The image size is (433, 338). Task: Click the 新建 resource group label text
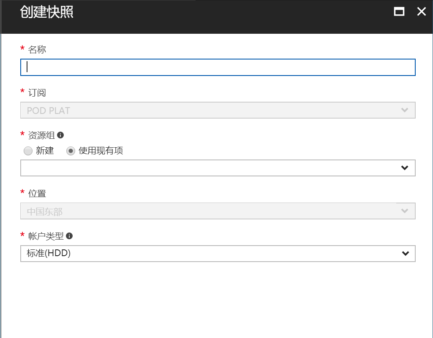coord(45,151)
